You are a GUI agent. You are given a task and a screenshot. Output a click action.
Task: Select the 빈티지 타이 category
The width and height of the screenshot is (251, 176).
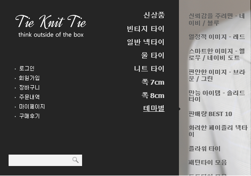(146, 29)
